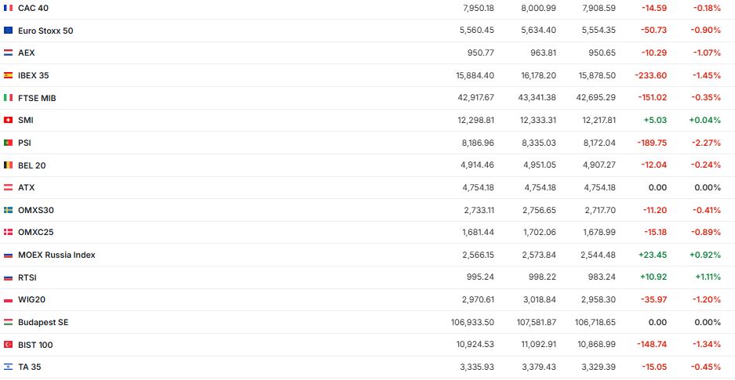Screen dimensions: 735x380
Task: Click the Belgium flag next to BEL 20
Action: 9,165
